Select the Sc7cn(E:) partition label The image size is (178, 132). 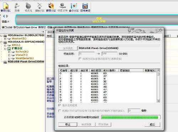pos(22,52)
